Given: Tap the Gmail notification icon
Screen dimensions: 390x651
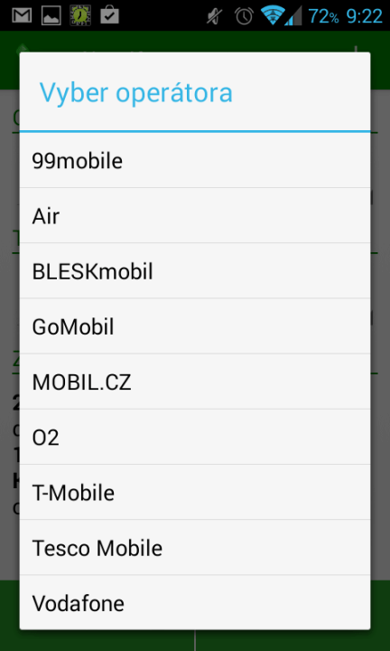Looking at the screenshot, I should [x=22, y=15].
